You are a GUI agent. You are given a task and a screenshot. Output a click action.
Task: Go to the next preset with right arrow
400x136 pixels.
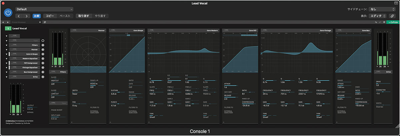[26, 16]
